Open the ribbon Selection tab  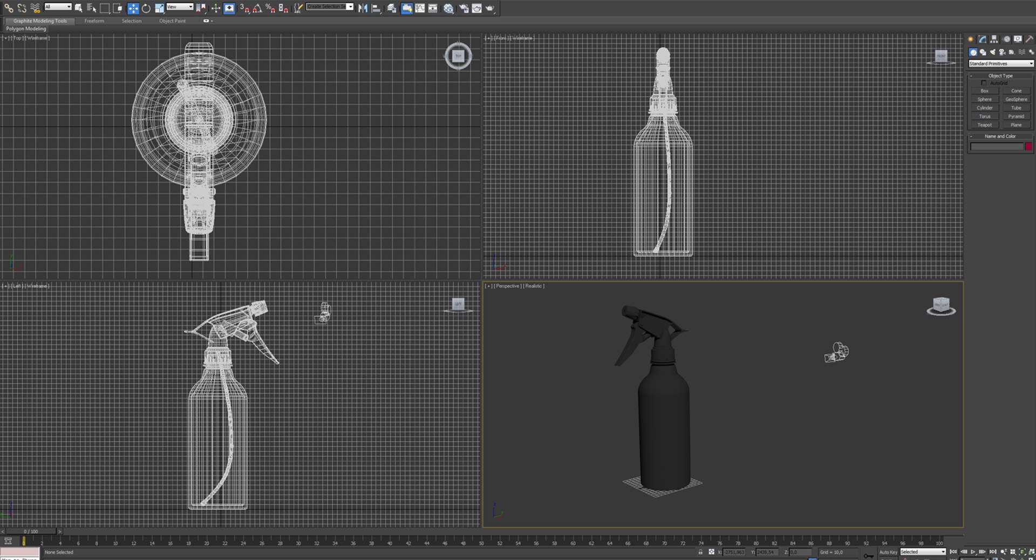tap(131, 21)
